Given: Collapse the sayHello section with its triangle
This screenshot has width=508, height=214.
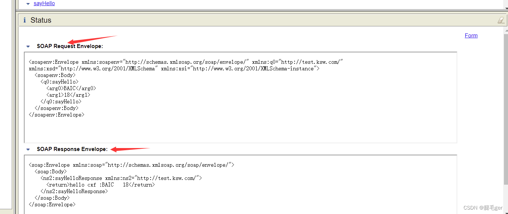Looking at the screenshot, I should pos(28,3).
